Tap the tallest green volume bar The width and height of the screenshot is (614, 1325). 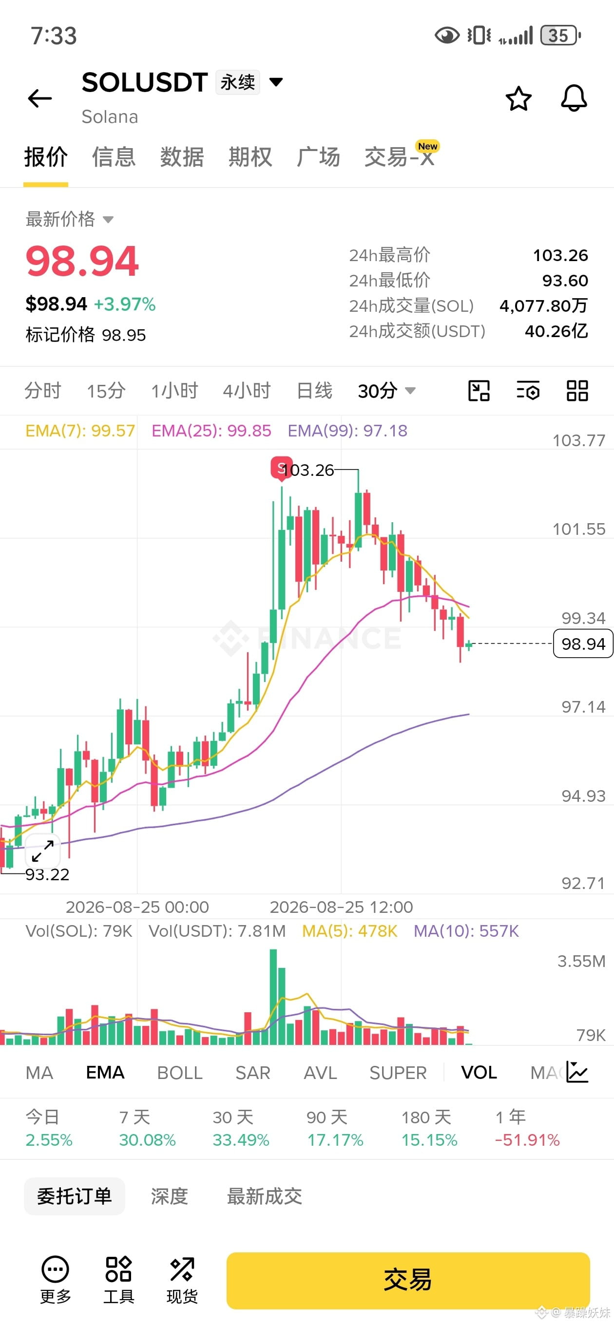pos(273,997)
